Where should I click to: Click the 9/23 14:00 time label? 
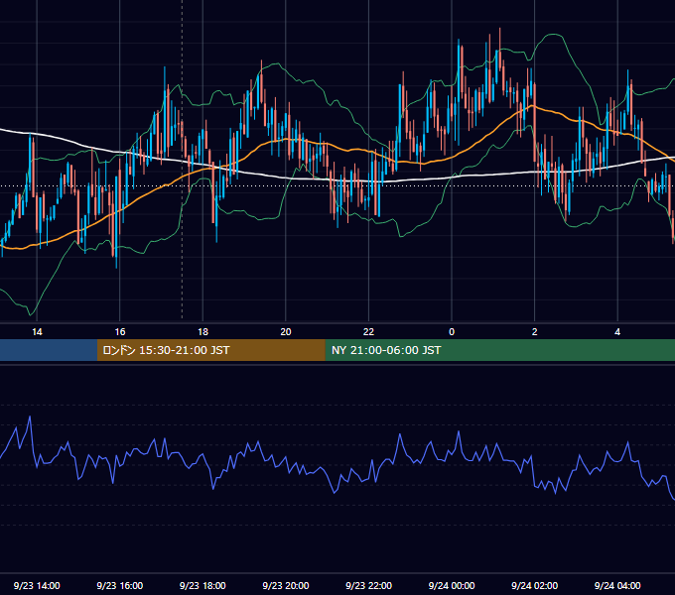(x=37, y=585)
